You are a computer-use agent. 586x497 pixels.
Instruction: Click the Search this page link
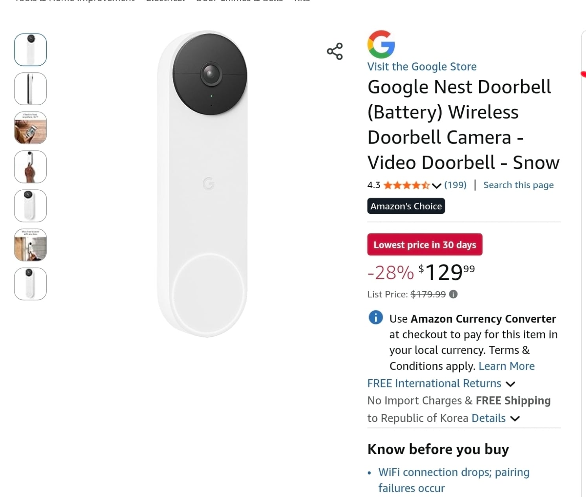click(518, 185)
